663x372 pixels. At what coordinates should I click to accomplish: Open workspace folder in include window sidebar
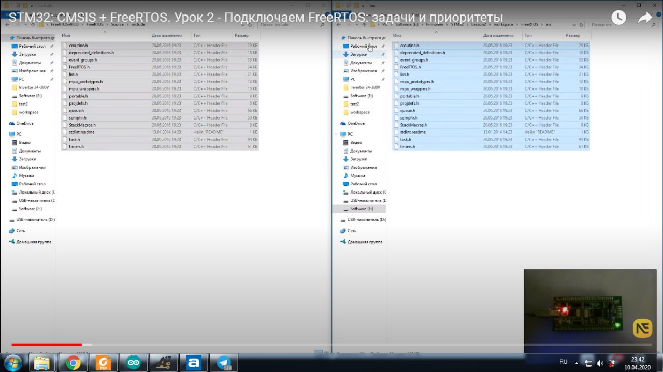click(x=28, y=112)
